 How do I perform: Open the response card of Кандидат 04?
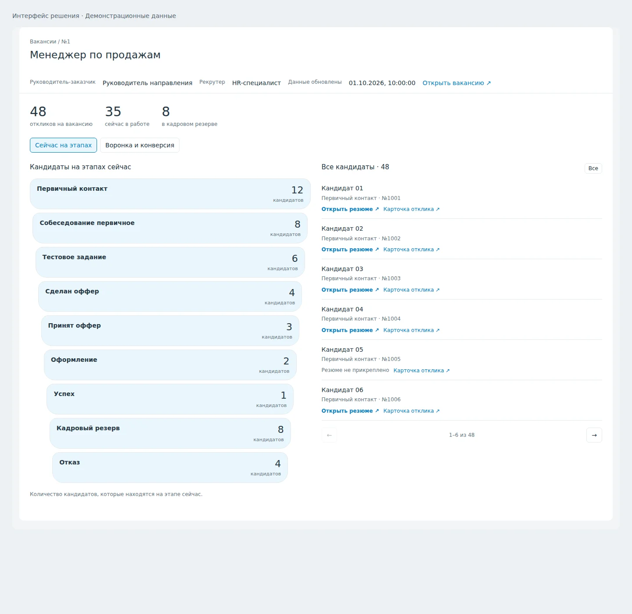click(x=411, y=330)
